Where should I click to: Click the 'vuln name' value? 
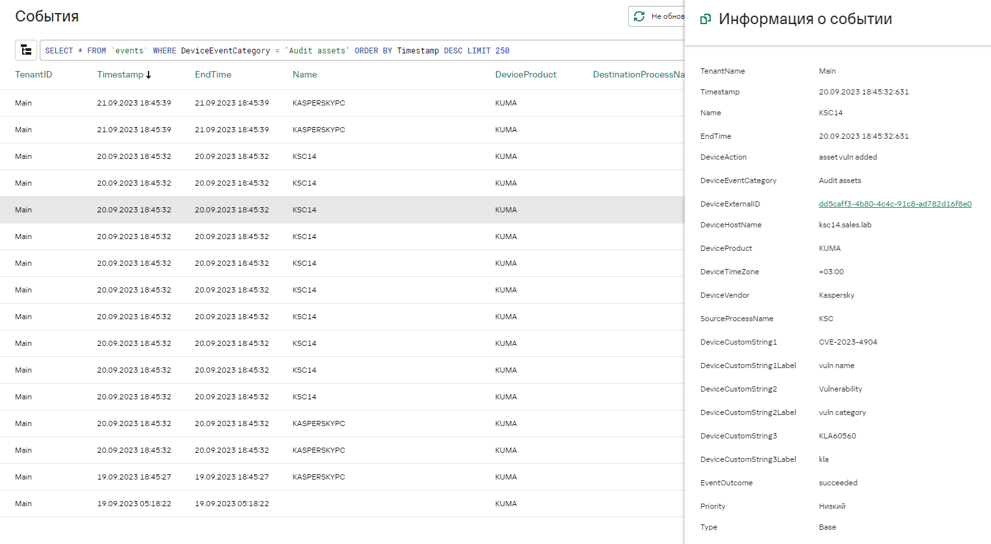[x=837, y=365]
